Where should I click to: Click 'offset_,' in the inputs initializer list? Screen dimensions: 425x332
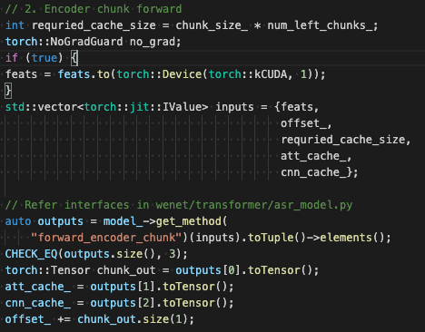(306, 123)
